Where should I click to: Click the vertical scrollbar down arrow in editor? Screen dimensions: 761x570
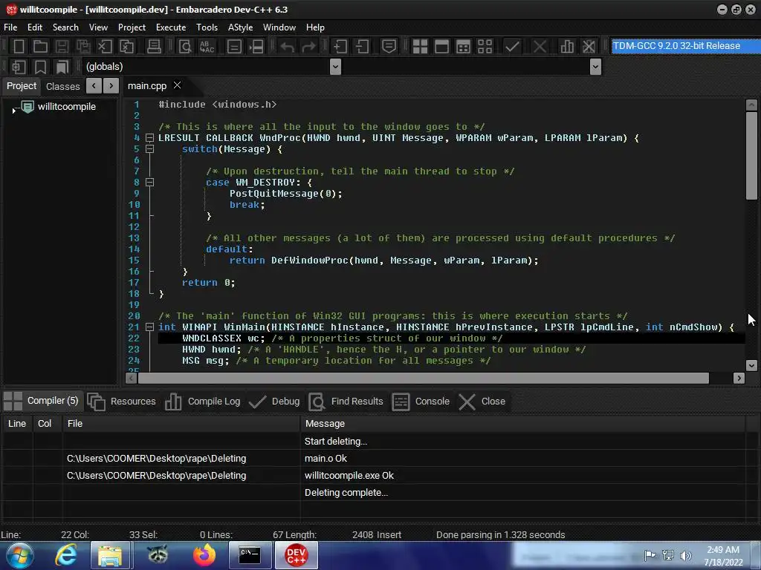pyautogui.click(x=751, y=365)
